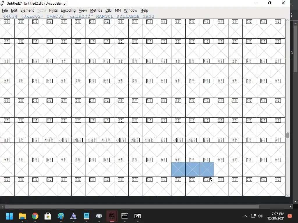
Task: Click the outer scrollbar down arrow
Action: [x=296, y=202]
